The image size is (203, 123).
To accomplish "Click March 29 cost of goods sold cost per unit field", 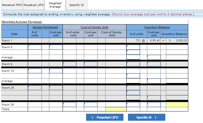I will 91,105.
